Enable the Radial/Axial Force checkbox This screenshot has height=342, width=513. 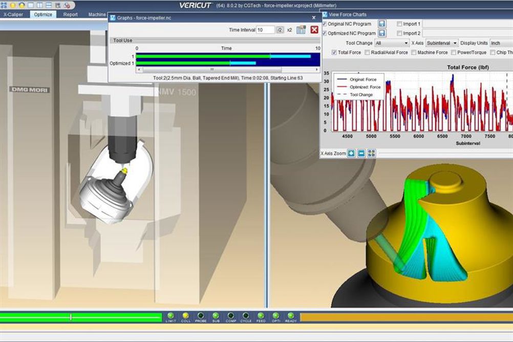point(367,52)
